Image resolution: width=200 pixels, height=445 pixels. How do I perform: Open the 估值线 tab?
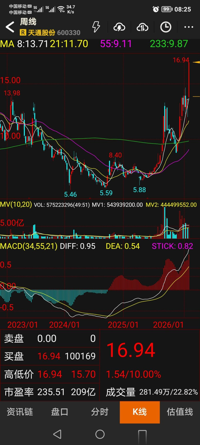180,412
